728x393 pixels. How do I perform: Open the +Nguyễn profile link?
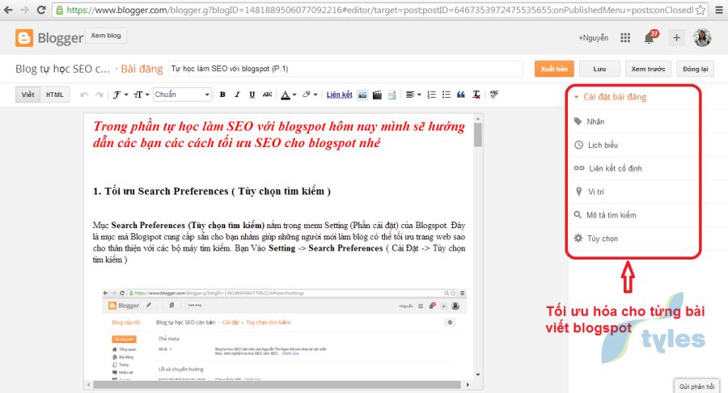593,38
